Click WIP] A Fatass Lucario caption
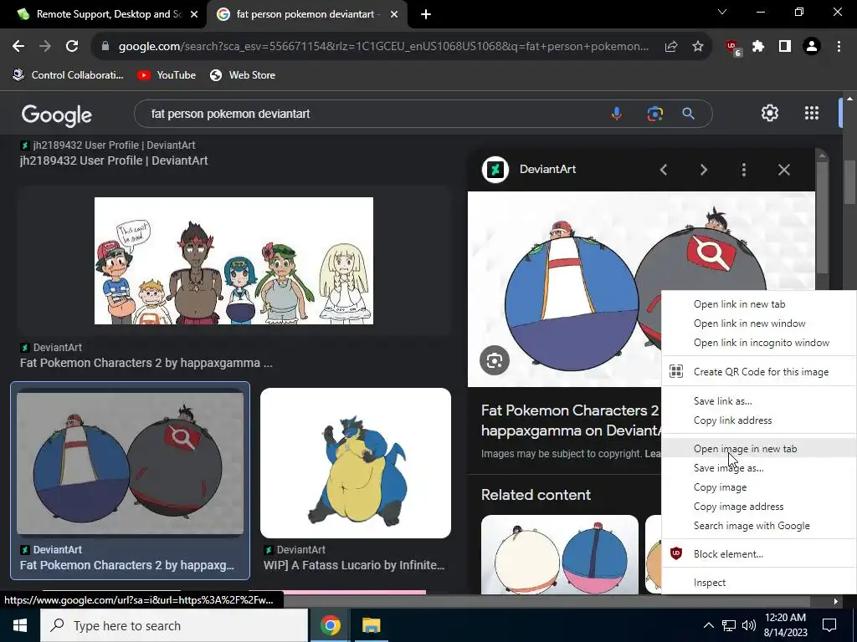The height and width of the screenshot is (642, 857). 354,565
